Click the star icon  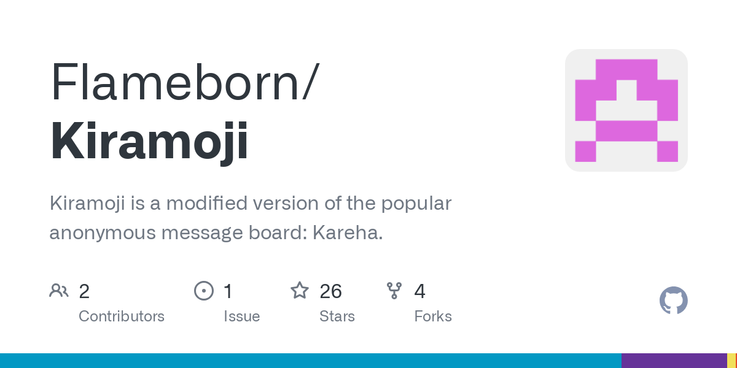click(x=300, y=290)
